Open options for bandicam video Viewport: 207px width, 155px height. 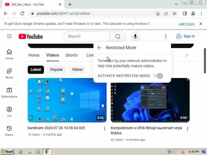click(105, 128)
